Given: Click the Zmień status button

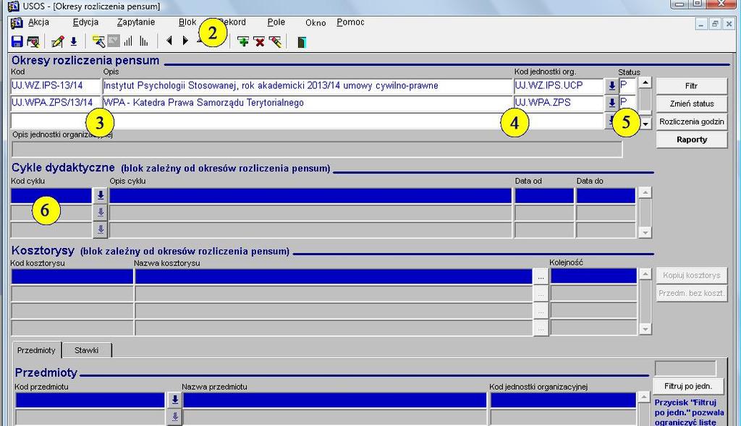Looking at the screenshot, I should [x=691, y=104].
